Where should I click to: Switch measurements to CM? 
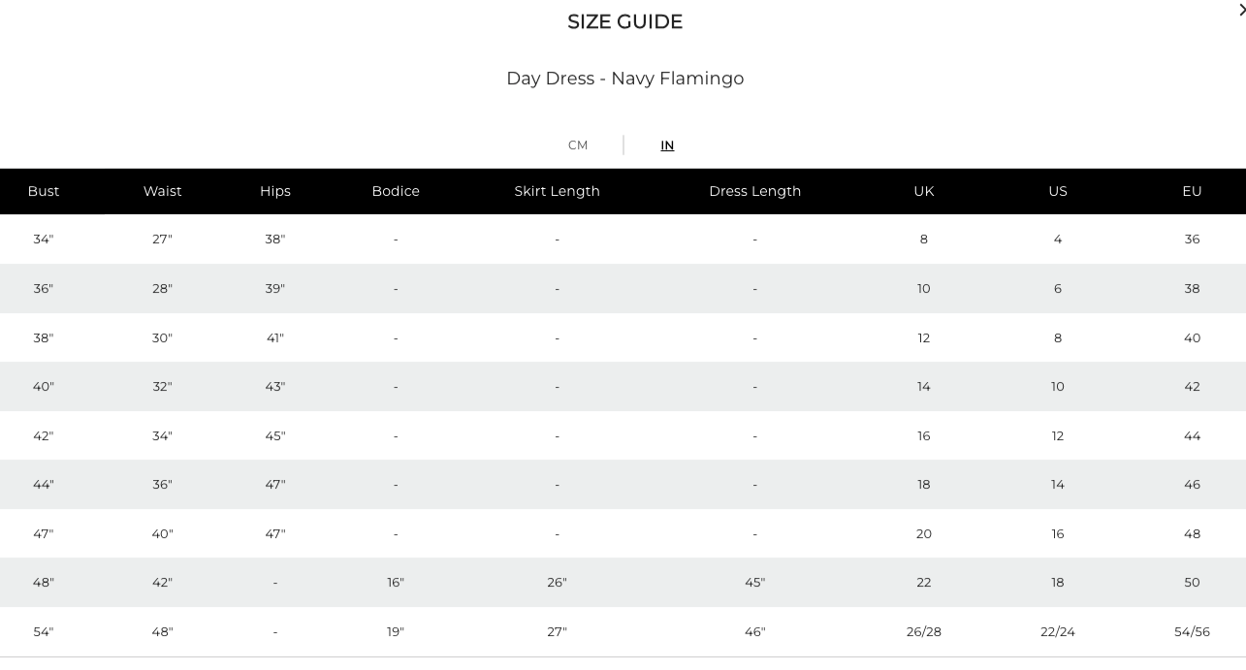tap(578, 145)
